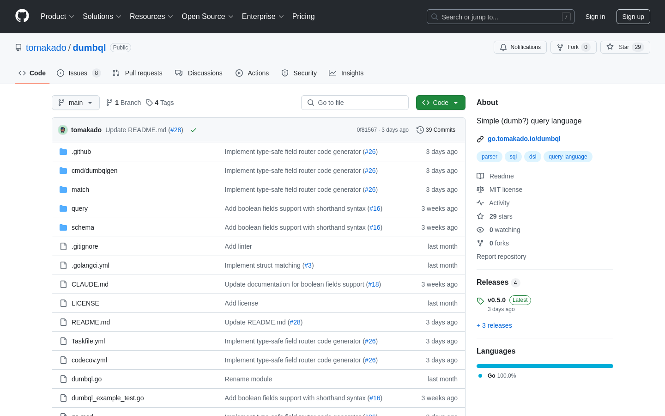Open the Readme link in About
The height and width of the screenshot is (416, 665).
click(495, 176)
